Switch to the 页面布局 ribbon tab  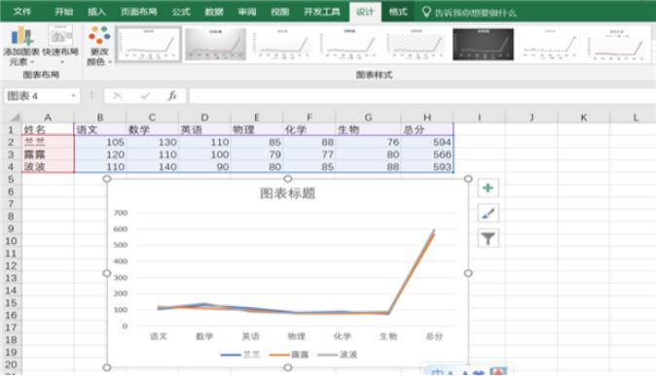pyautogui.click(x=138, y=12)
